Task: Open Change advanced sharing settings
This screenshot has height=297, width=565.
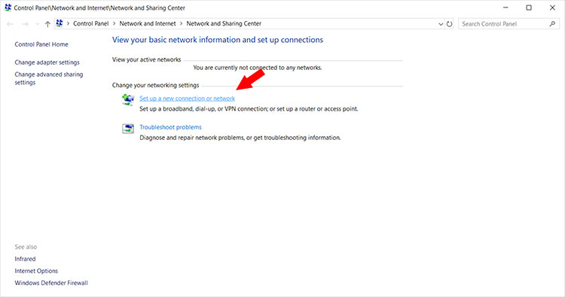Action: click(49, 78)
